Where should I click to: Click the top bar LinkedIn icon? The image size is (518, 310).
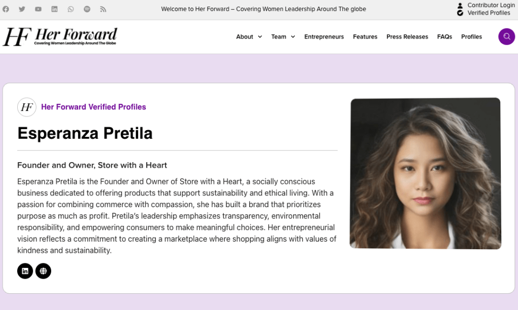(55, 9)
